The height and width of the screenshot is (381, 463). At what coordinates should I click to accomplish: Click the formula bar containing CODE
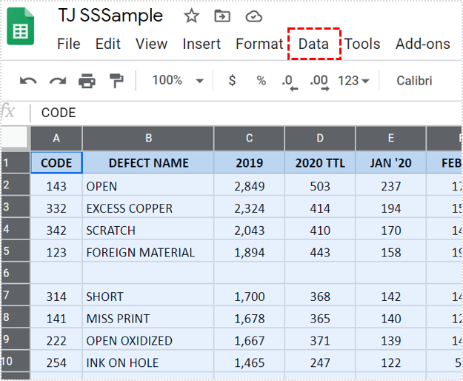pyautogui.click(x=222, y=113)
